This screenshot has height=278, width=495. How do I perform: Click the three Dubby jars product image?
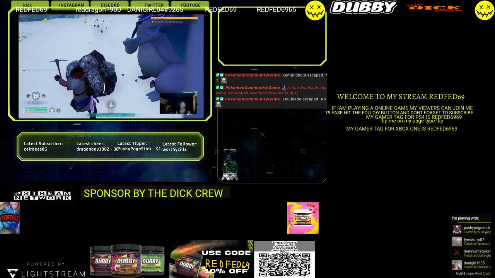coord(127,261)
